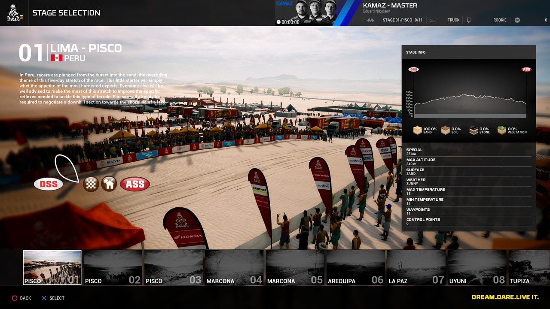The image size is (550, 309).
Task: Click the soil surface cube icon
Action: [445, 130]
